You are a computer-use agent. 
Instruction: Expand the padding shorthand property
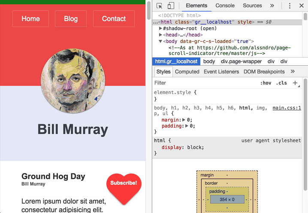[187, 126]
